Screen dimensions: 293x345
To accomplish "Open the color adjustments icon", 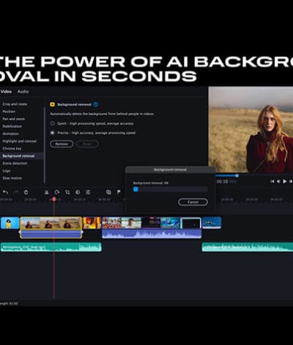I will point(78,192).
